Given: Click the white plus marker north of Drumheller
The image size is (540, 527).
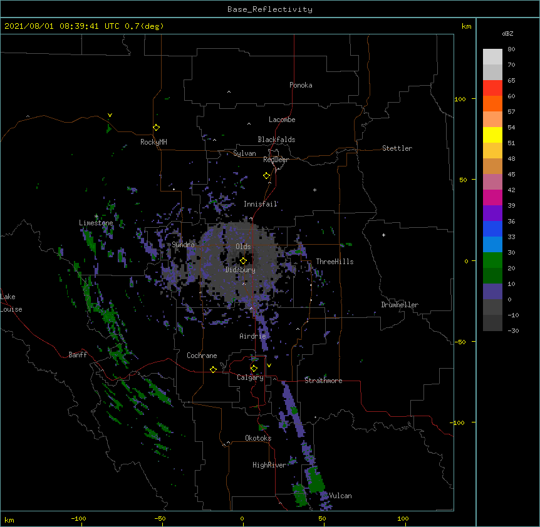Looking at the screenshot, I should coord(383,235).
